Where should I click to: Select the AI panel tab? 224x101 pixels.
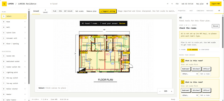pos(219,11)
